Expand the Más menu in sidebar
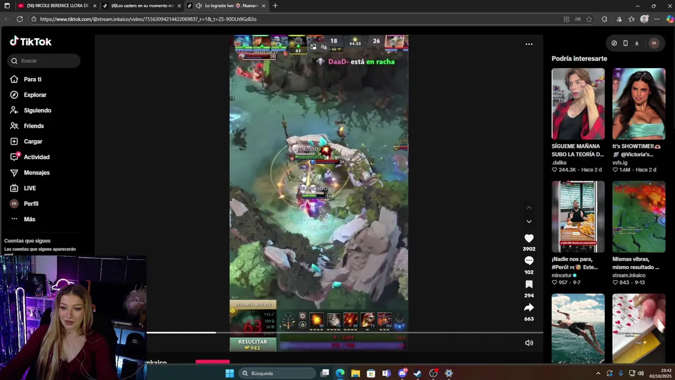 pos(22,219)
